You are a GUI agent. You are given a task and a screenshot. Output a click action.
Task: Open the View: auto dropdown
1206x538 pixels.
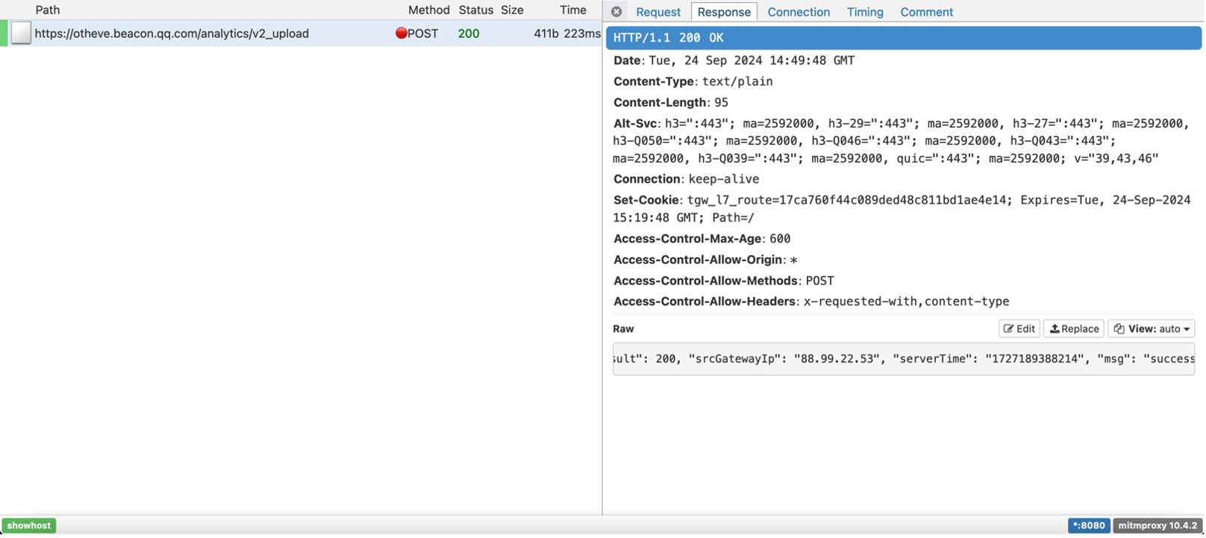[x=1151, y=328]
